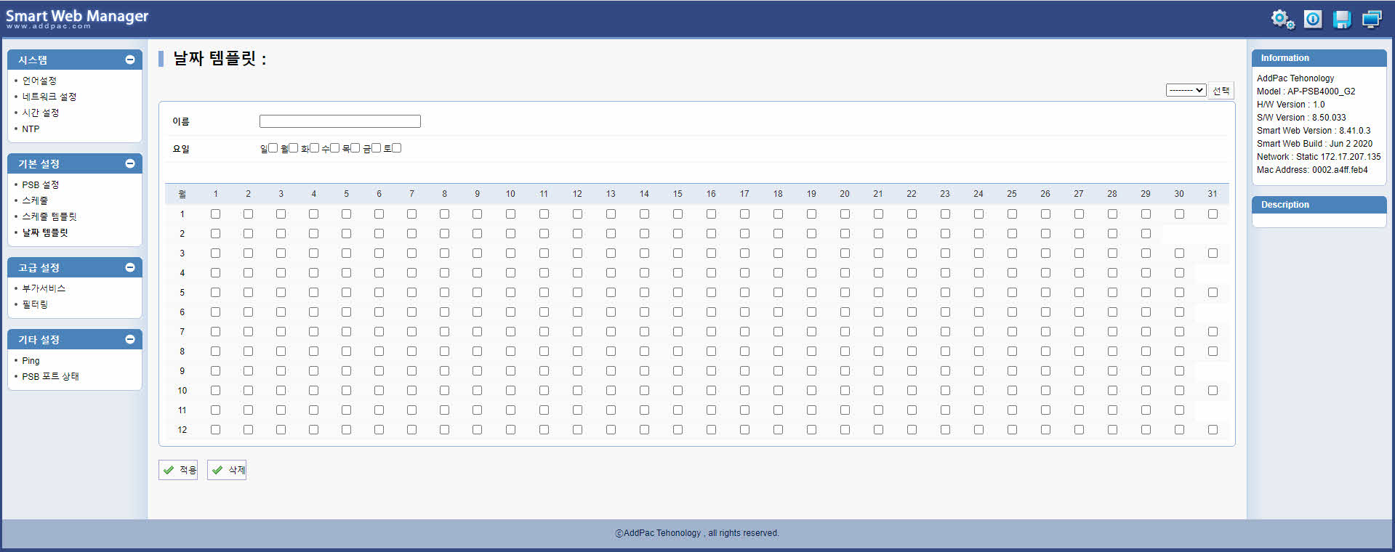Click the 이름 name input field

coord(339,121)
